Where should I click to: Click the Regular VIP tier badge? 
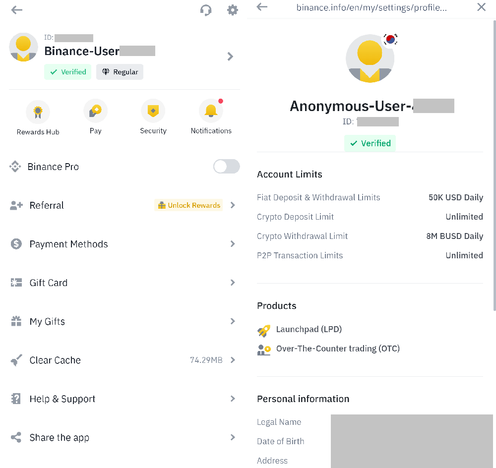120,72
